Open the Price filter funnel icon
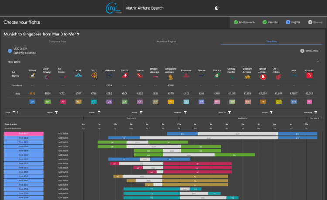The image size is (327, 200). tap(14, 112)
